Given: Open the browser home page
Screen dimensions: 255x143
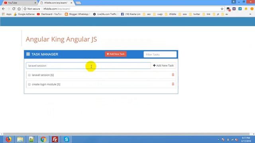Looking at the screenshot, I should [x=19, y=9].
